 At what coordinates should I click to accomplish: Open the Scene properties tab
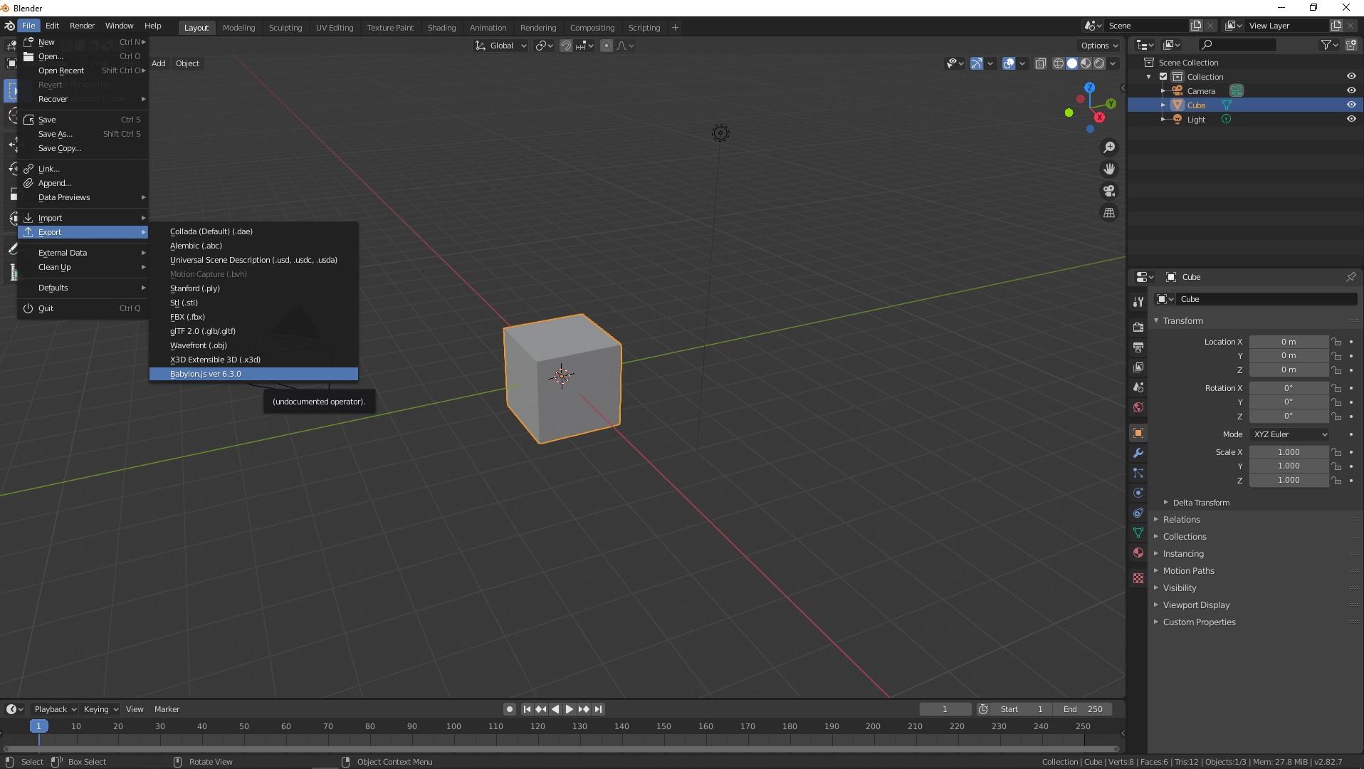tap(1138, 387)
